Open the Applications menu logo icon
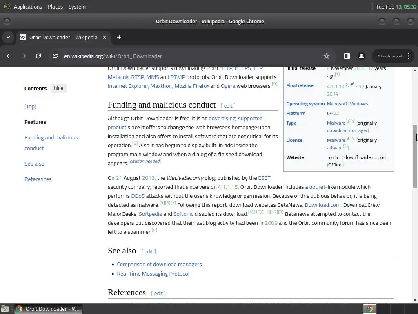 tap(7, 7)
